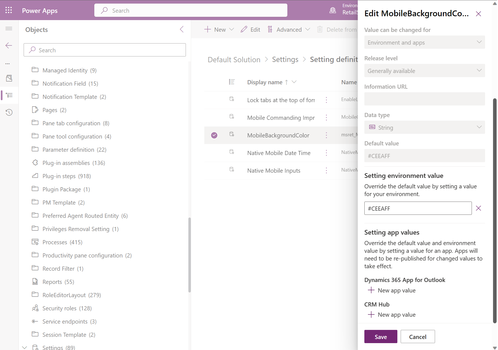Add new app value for Dynamics 365 App for Outlook
The image size is (498, 350).
tap(392, 290)
